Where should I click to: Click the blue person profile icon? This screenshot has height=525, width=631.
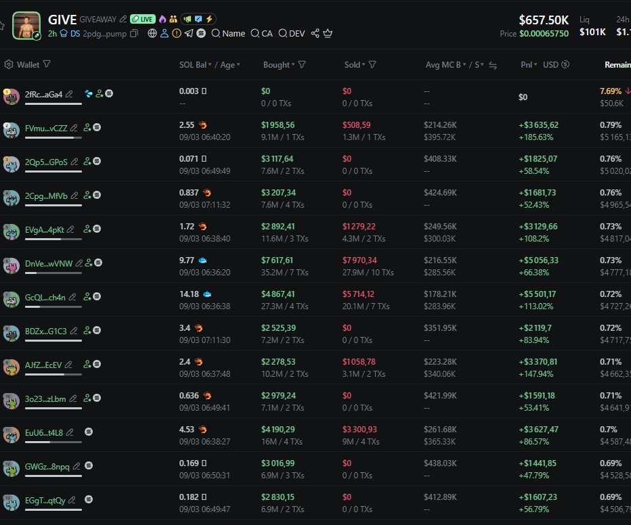click(x=165, y=33)
